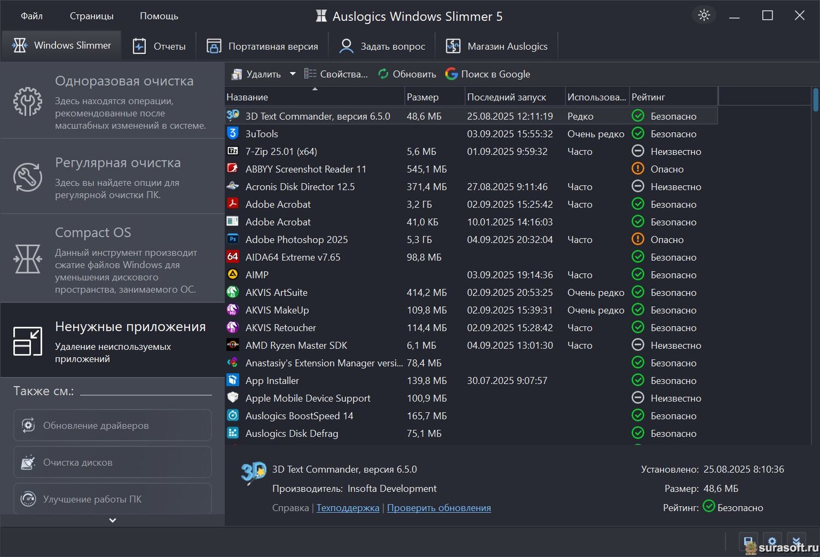This screenshot has height=557, width=820.
Task: Open the Portable version tab
Action: point(263,46)
